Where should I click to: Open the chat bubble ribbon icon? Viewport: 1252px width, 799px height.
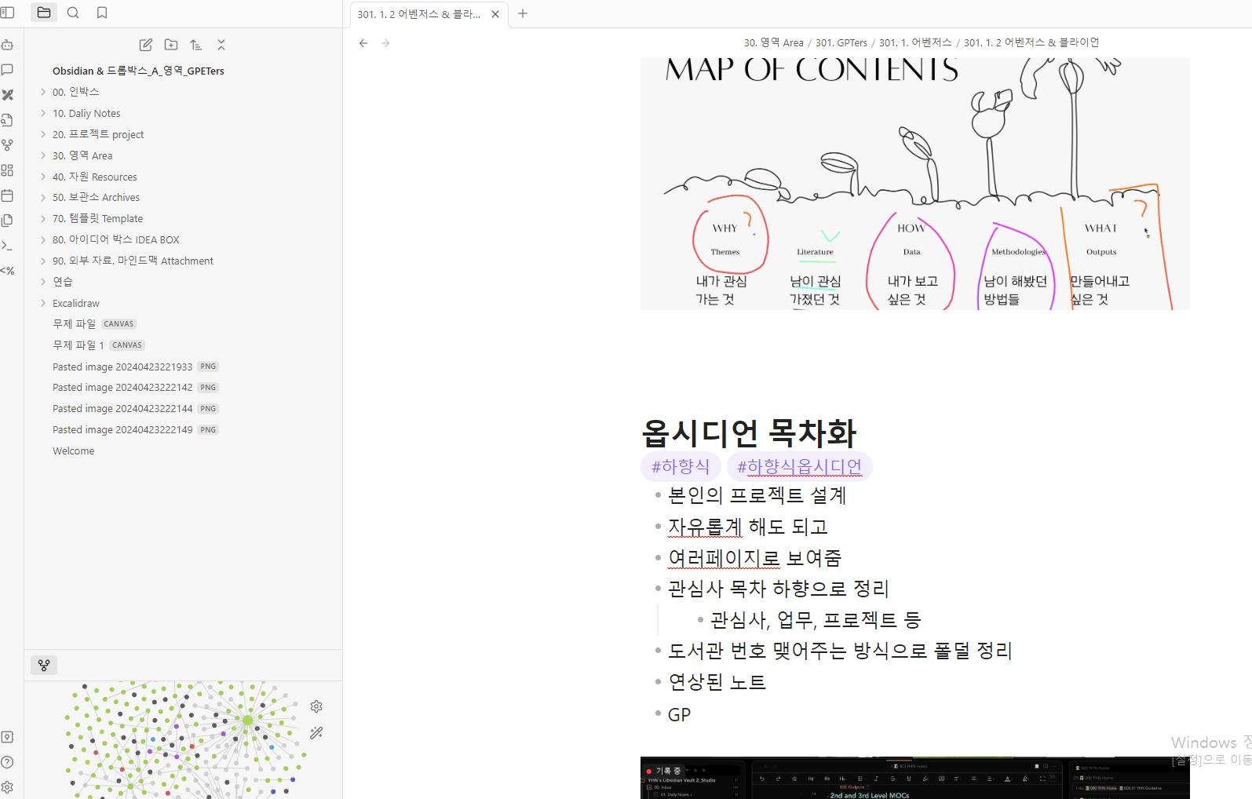[x=8, y=70]
